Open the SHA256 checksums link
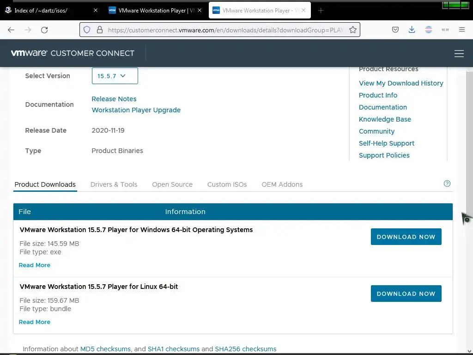The width and height of the screenshot is (473, 355). coord(246,349)
